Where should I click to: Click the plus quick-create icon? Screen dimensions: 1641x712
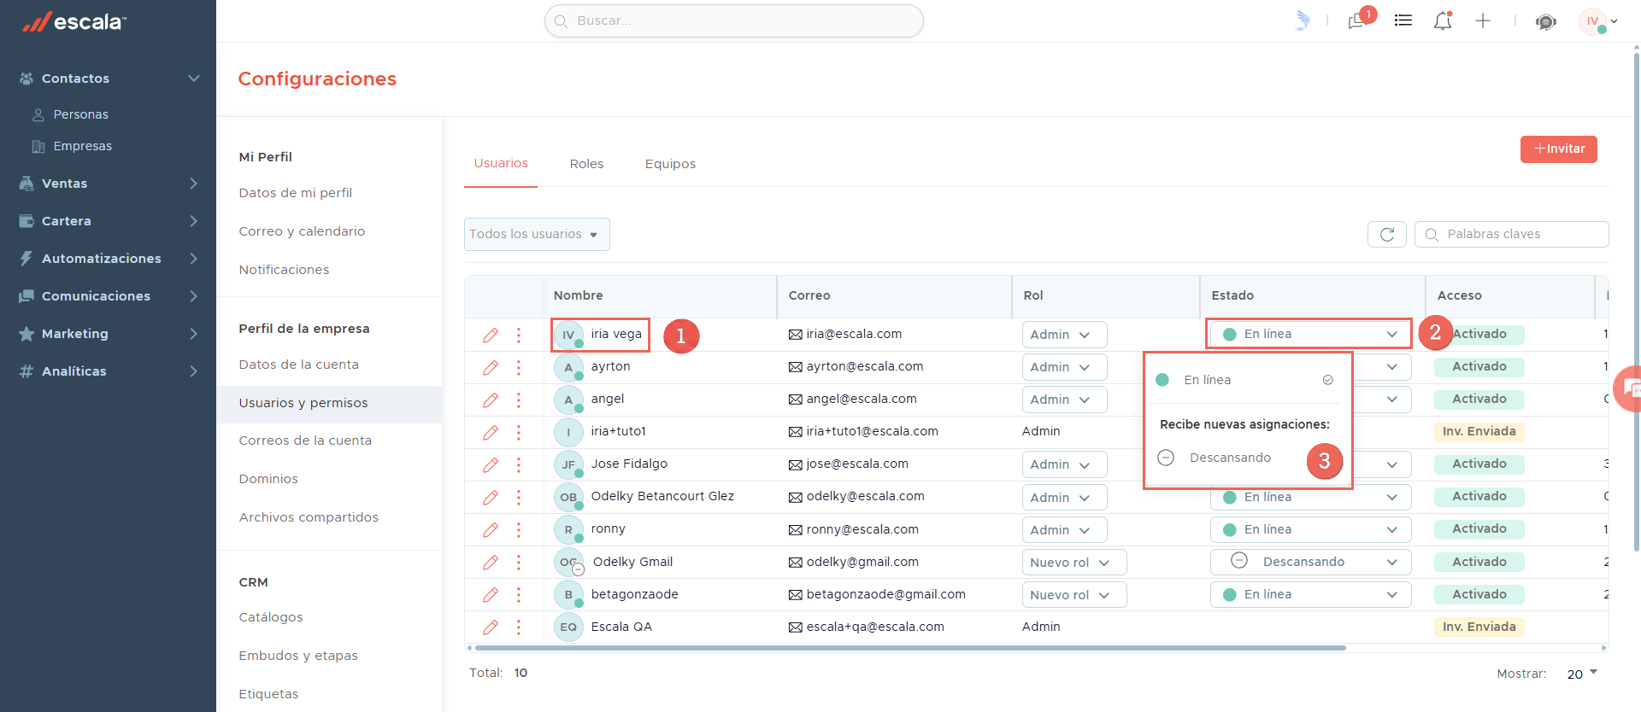coord(1483,20)
